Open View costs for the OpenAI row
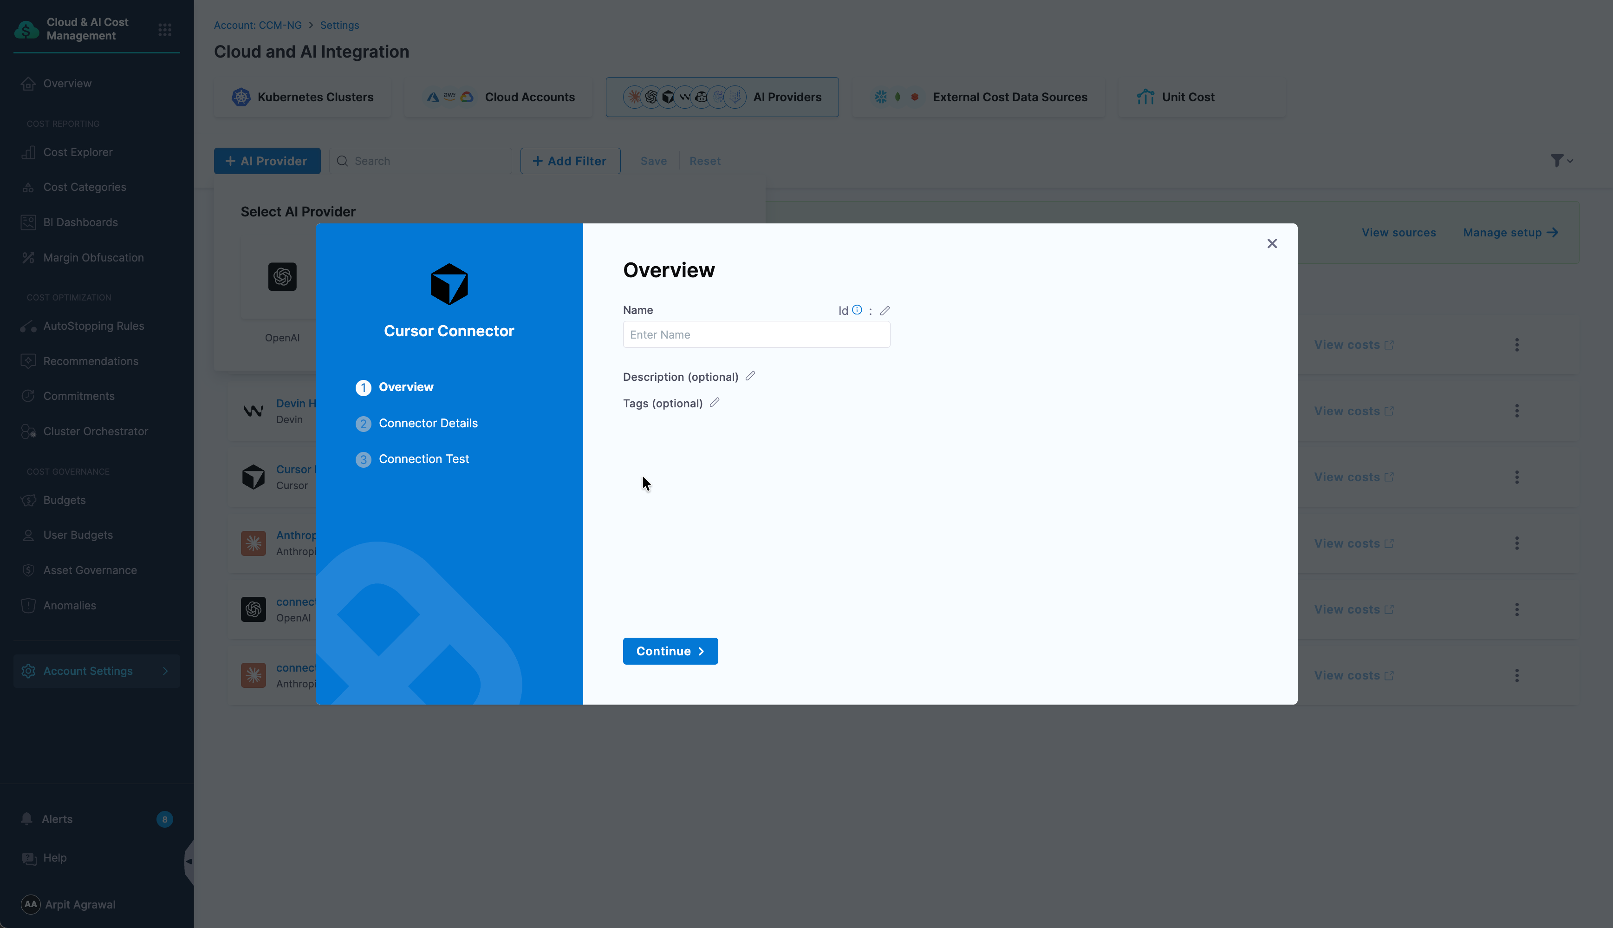The width and height of the screenshot is (1613, 928). pos(1354,609)
